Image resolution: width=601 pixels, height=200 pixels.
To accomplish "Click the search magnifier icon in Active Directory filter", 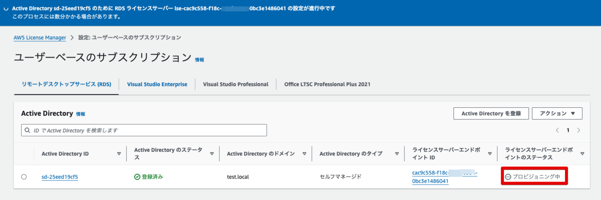I will pyautogui.click(x=28, y=130).
